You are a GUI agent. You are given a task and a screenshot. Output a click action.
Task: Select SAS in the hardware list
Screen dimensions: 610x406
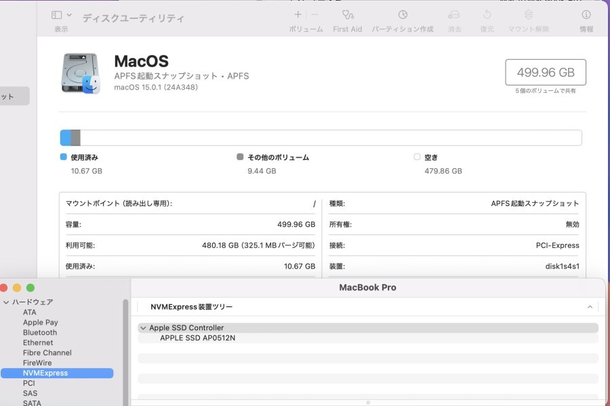30,393
